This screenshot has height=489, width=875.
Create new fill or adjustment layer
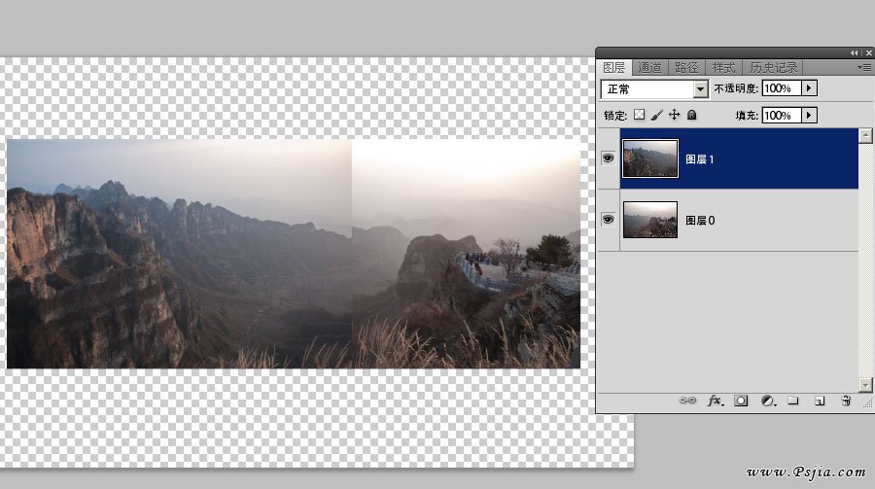(x=768, y=401)
